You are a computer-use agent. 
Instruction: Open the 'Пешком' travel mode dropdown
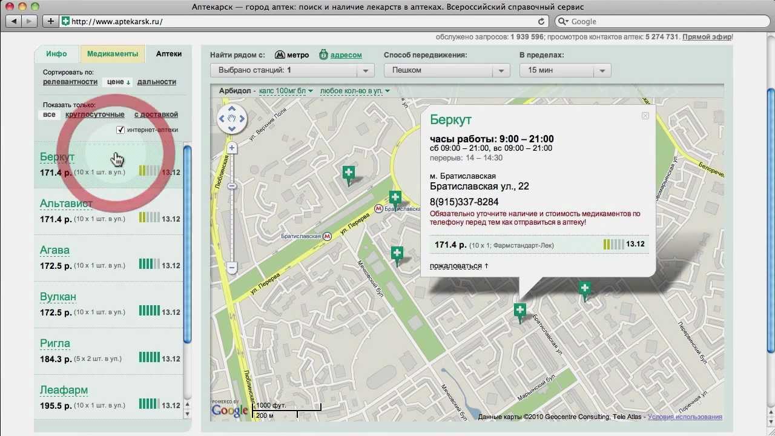447,70
